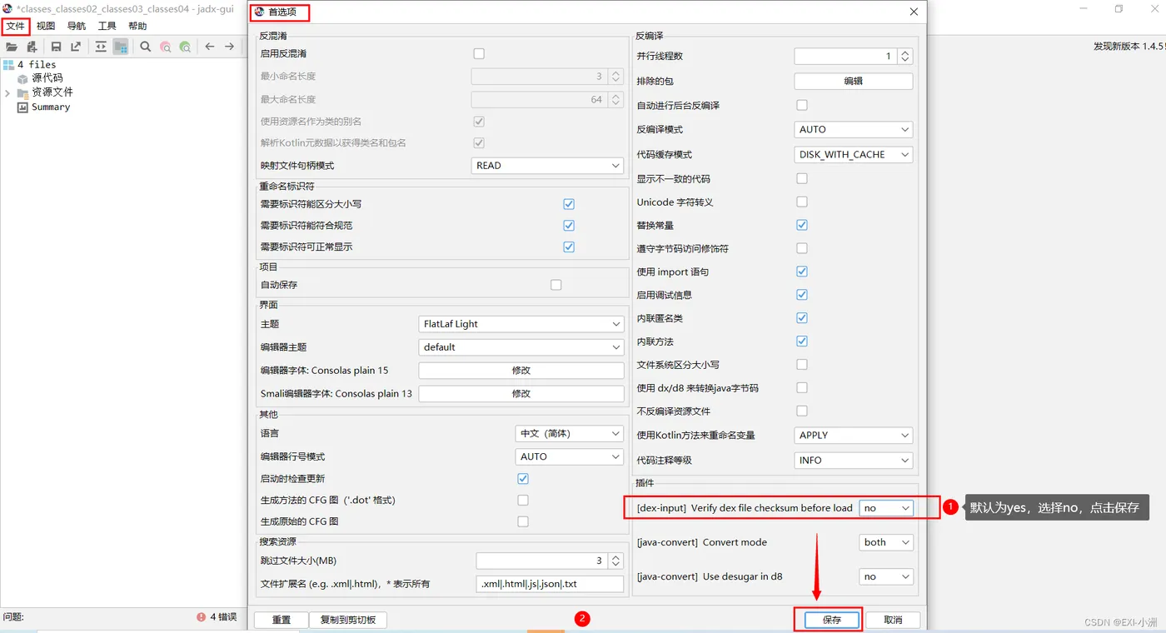The width and height of the screenshot is (1166, 633).
Task: Click the green Comment search icon
Action: [x=185, y=47]
